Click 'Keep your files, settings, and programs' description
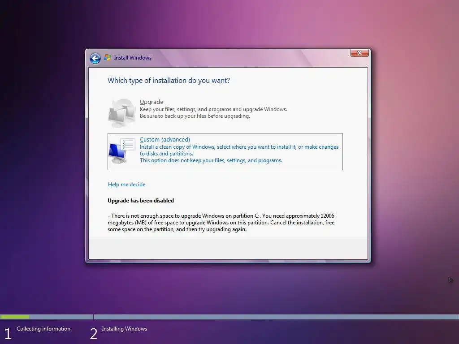459x344 pixels. (x=213, y=109)
